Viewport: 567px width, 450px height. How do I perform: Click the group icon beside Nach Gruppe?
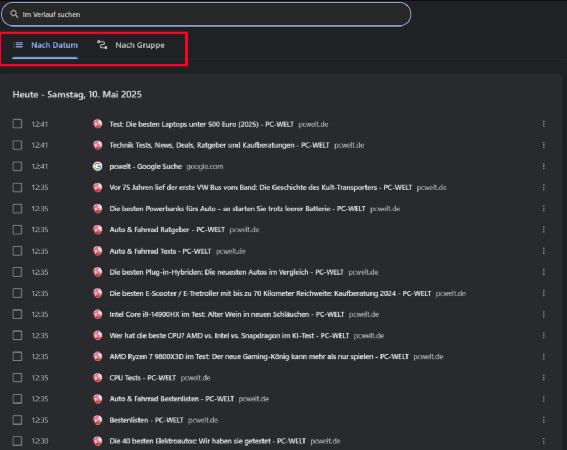pyautogui.click(x=102, y=45)
